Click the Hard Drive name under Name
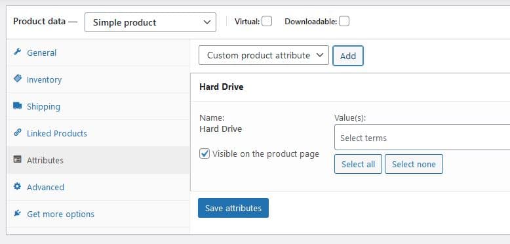This screenshot has width=510, height=244. point(220,129)
